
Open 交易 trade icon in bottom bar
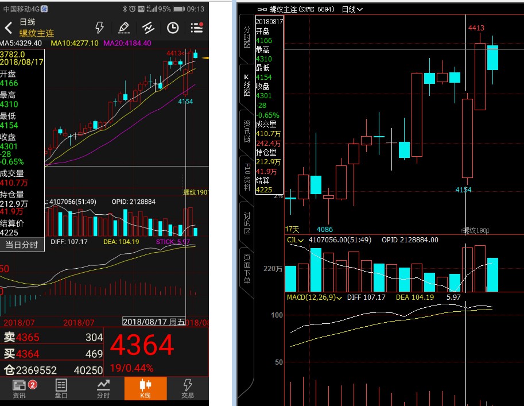(188, 388)
